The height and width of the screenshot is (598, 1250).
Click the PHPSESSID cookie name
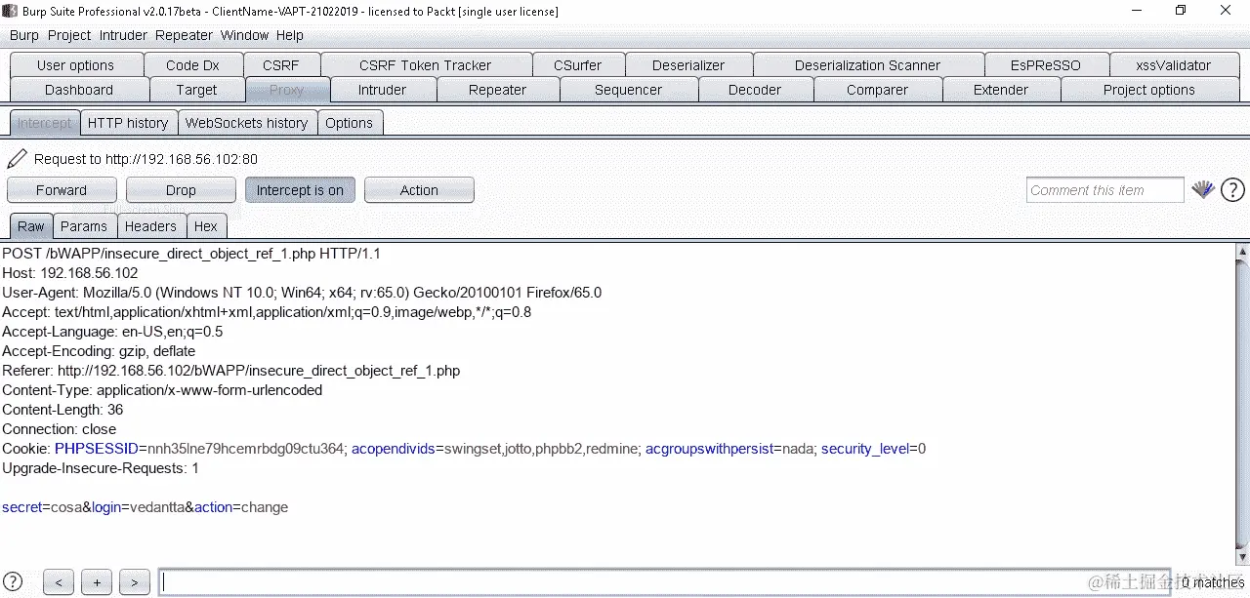coord(97,449)
